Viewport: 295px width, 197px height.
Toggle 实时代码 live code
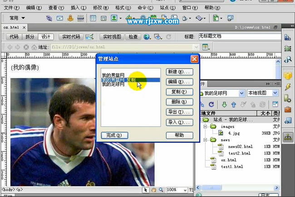71,37
